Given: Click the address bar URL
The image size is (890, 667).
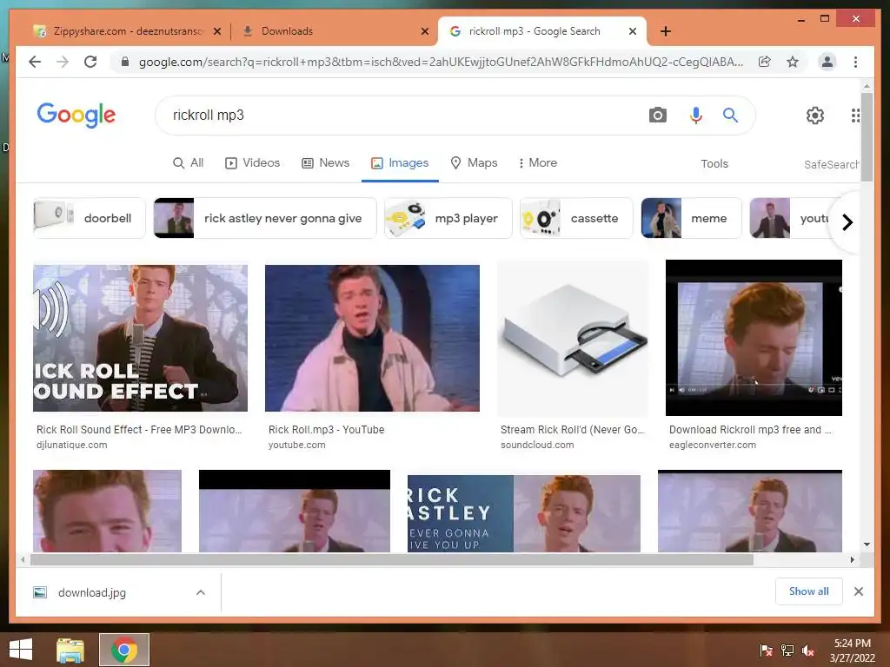Looking at the screenshot, I should click(x=441, y=62).
